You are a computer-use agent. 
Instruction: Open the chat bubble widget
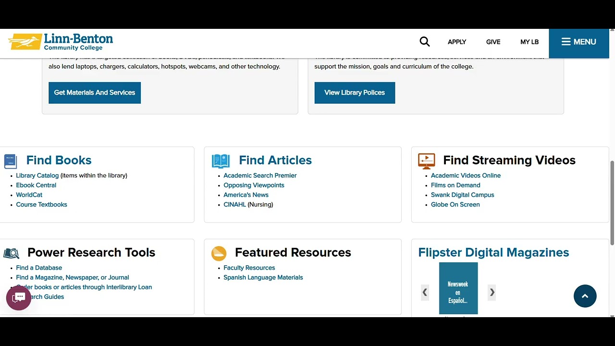pos(19,298)
